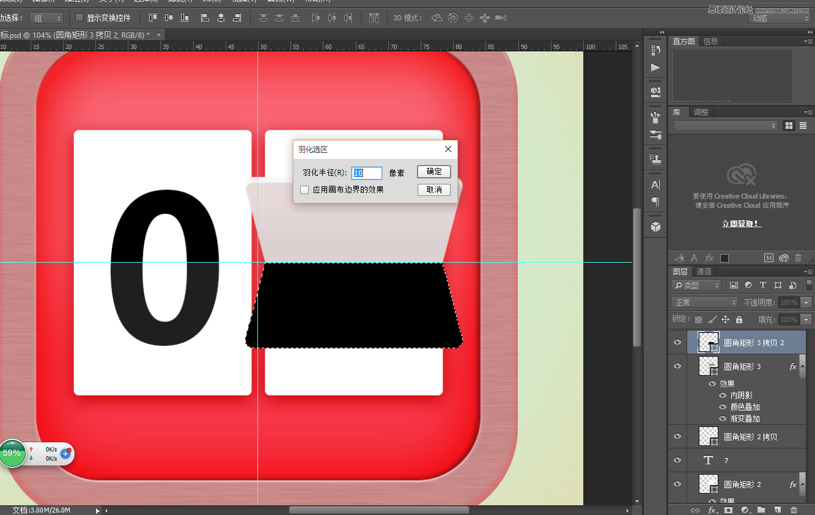Click the create new layer icon

click(x=777, y=510)
